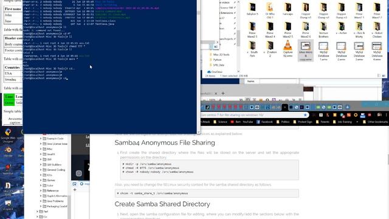This screenshot has width=389, height=219.
Task: Expand the Misc folder tree node
Action: pos(41,149)
